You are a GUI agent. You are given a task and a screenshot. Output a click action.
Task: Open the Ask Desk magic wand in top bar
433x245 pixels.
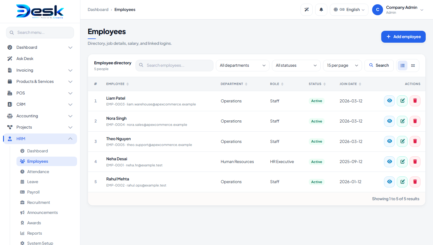[x=307, y=10]
